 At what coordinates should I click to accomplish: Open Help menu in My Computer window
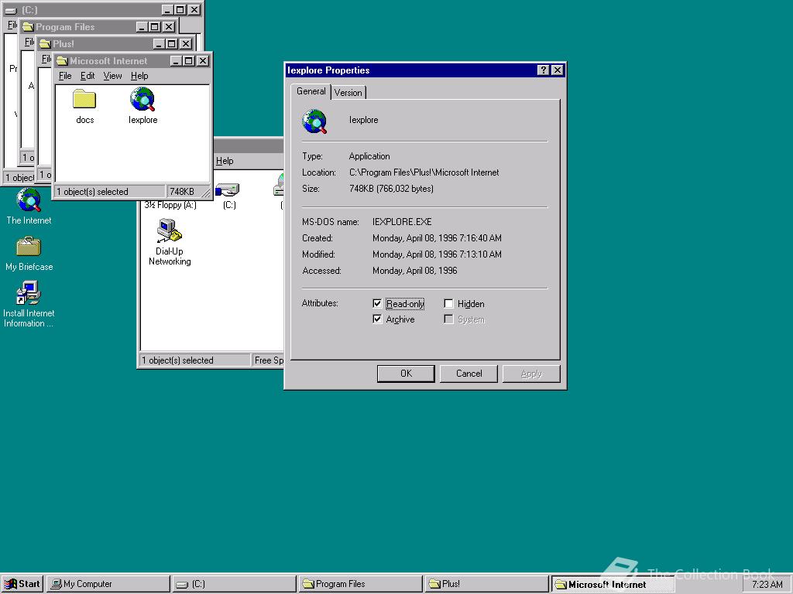pos(225,161)
